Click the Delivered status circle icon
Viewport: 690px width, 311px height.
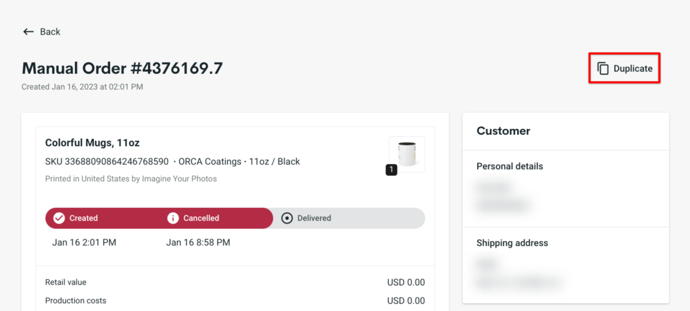tap(287, 217)
